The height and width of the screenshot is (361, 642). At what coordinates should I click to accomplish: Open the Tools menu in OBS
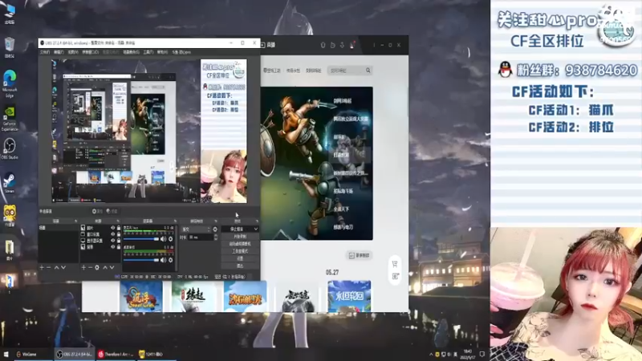(148, 52)
